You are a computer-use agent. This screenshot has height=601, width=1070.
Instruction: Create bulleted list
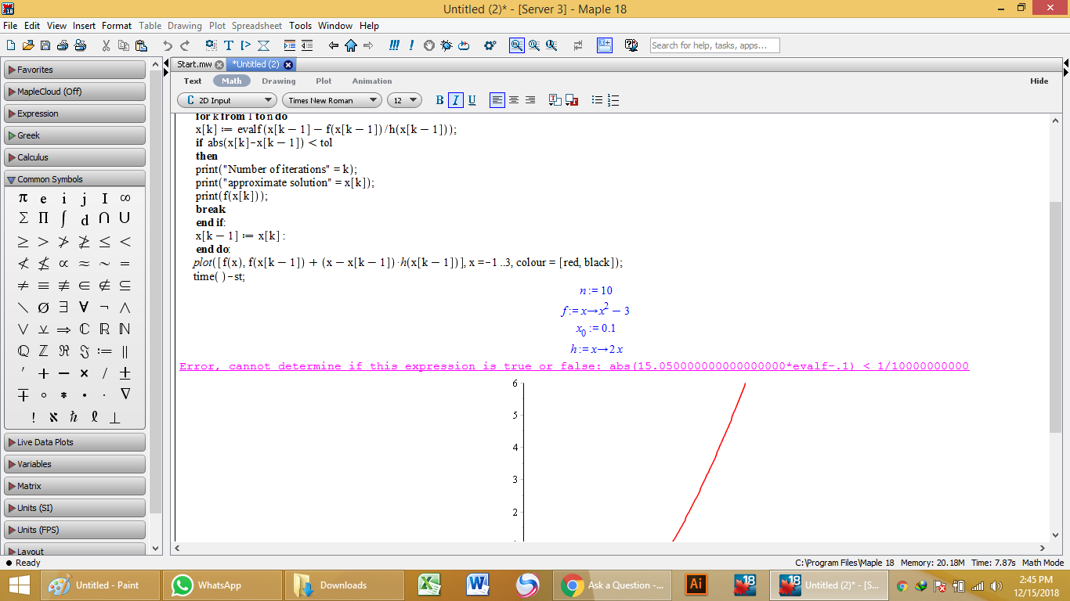tap(597, 100)
